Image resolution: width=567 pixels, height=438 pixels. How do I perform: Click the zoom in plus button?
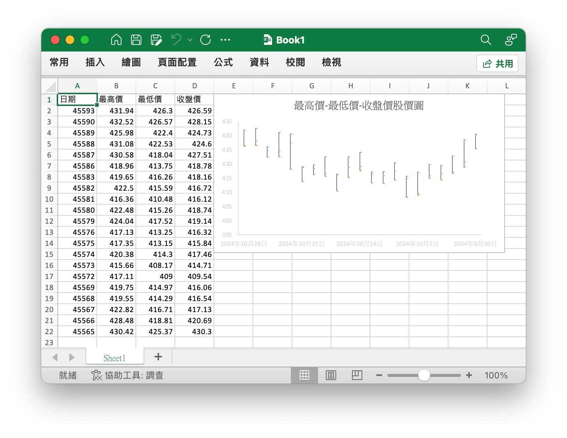[x=469, y=375]
